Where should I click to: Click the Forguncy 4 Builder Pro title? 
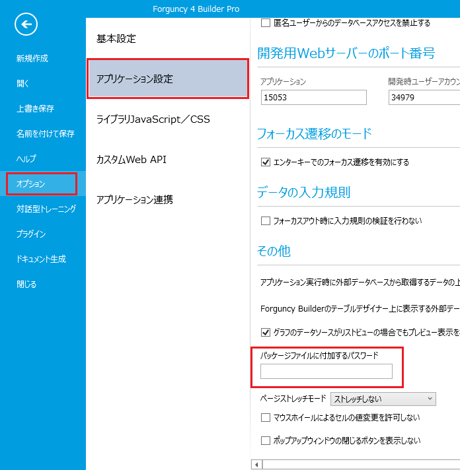click(x=196, y=9)
